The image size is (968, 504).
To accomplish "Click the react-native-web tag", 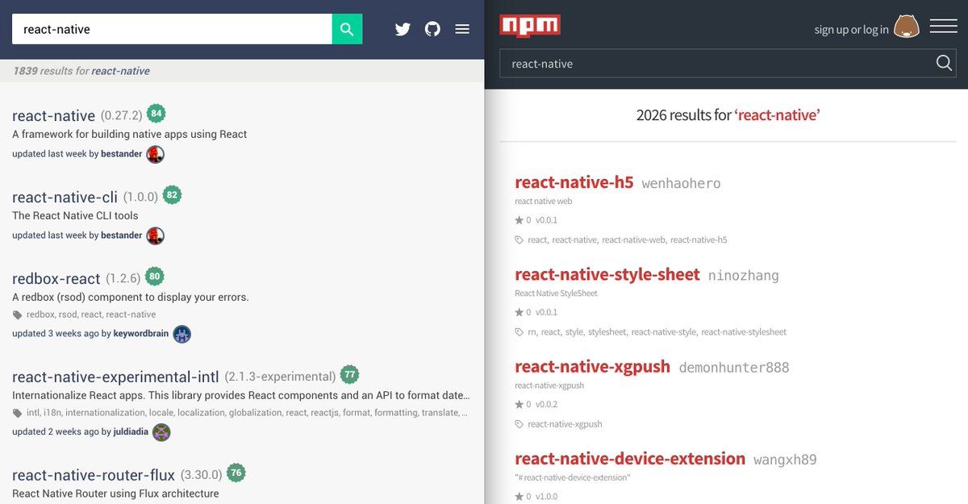I will [633, 240].
